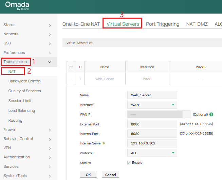Click the OK button
Screen dimensions: 222x180
click(x=88, y=174)
